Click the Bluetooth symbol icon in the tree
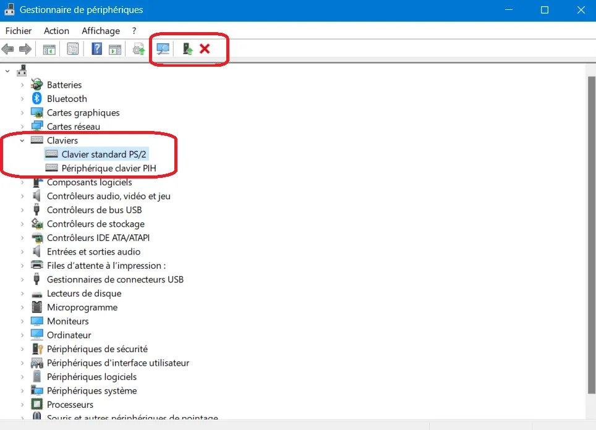The height and width of the screenshot is (430, 596). 36,99
